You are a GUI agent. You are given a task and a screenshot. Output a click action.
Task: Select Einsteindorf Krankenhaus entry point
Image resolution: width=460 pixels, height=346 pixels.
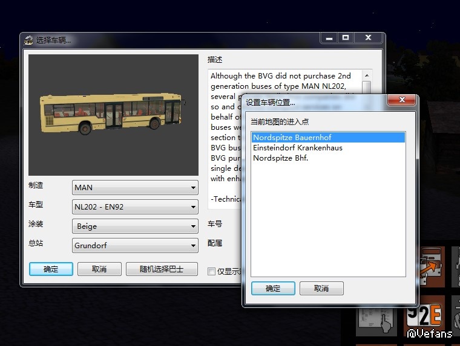[x=297, y=148]
